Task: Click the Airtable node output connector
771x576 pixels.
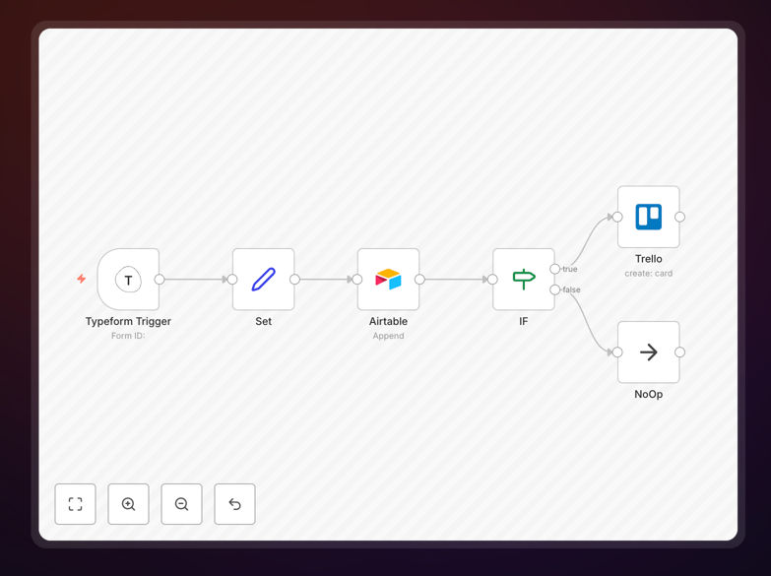Action: tap(419, 280)
